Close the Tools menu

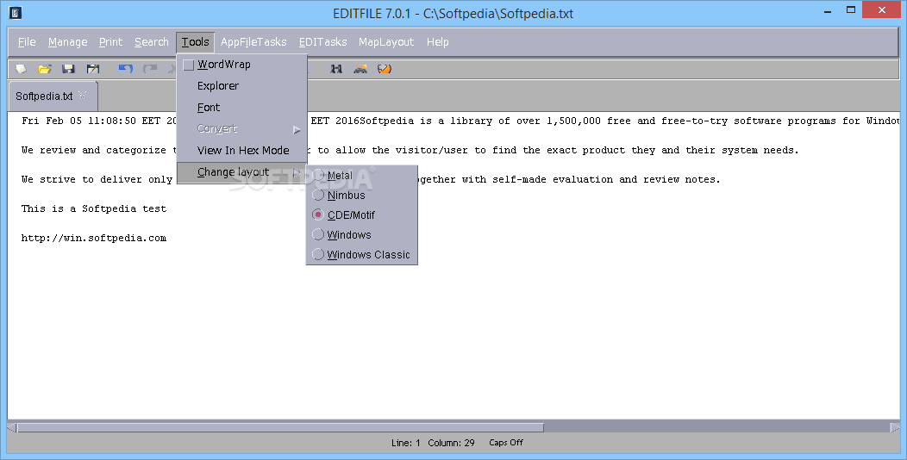pos(196,41)
